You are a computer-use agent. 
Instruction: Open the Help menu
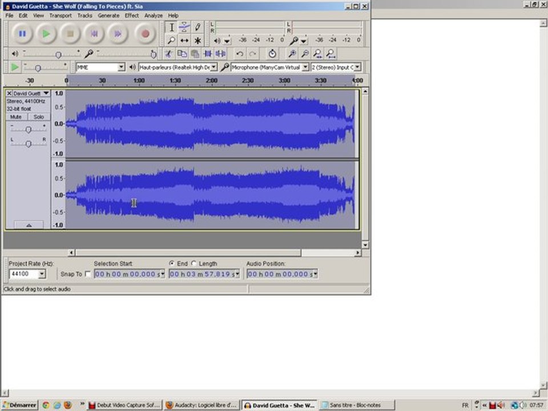173,15
